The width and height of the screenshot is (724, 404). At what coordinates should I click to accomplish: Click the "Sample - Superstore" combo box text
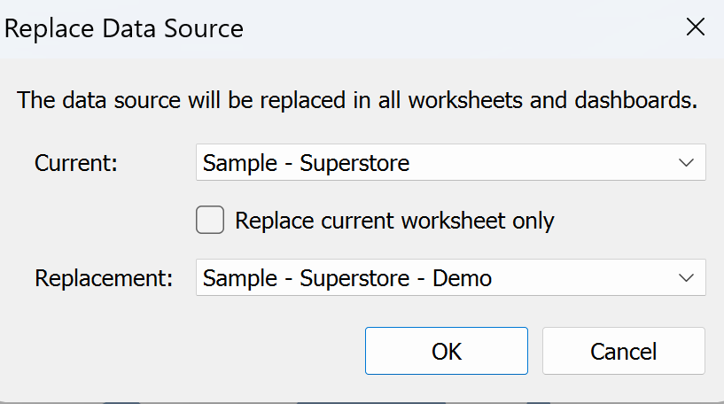[x=306, y=163]
